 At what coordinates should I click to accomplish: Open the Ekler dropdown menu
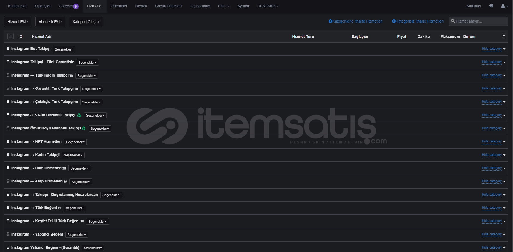224,6
